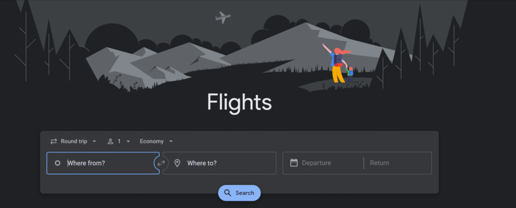Open the passenger count selector showing 1
Viewport: 516px width, 208px height.
pos(119,142)
